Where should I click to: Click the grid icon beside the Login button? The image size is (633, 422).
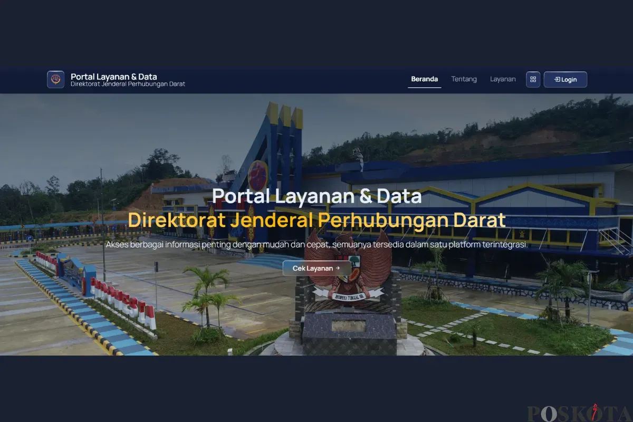coord(533,79)
